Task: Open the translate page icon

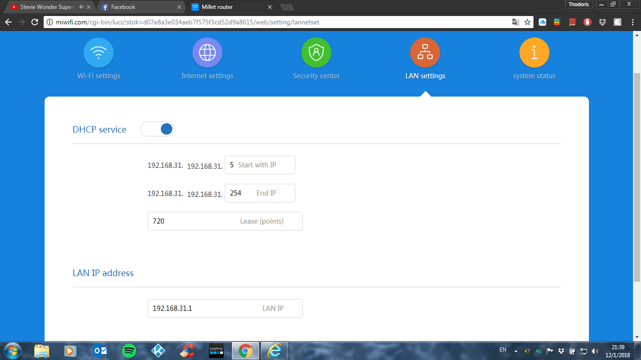Action: (515, 22)
